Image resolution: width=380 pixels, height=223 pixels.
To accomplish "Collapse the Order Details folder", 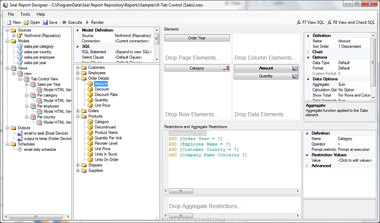I will 78,78.
